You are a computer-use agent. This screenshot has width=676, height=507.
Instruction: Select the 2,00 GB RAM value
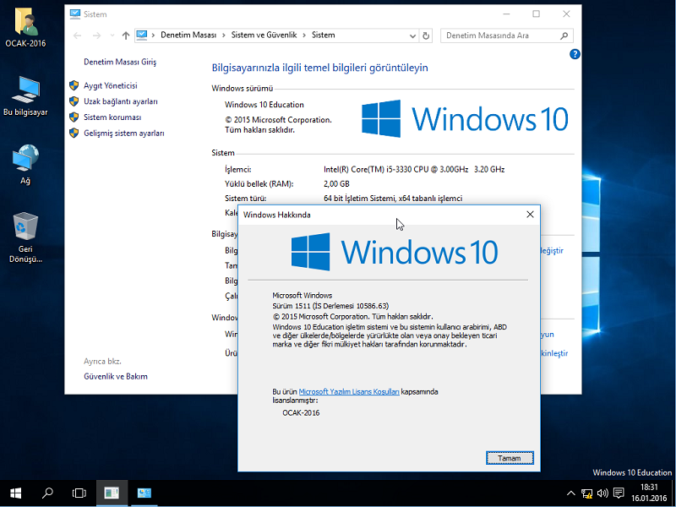[x=336, y=184]
